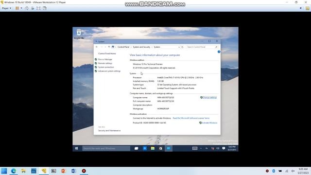Click Control Panel in the address breadcrumb
311x175 pixels.
(x=123, y=47)
